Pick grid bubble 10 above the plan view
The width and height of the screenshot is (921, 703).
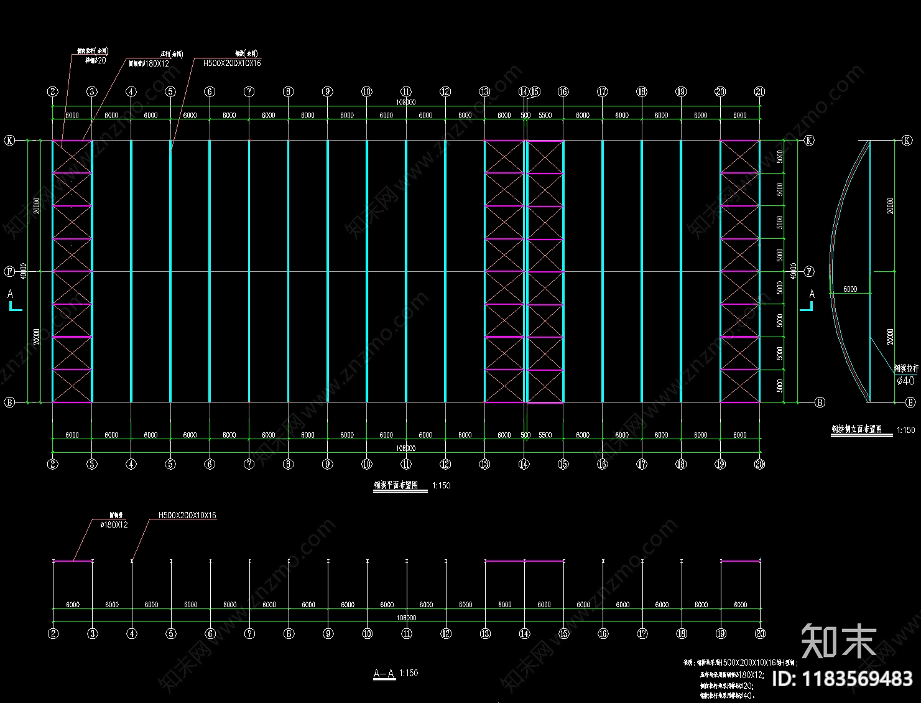pyautogui.click(x=366, y=91)
